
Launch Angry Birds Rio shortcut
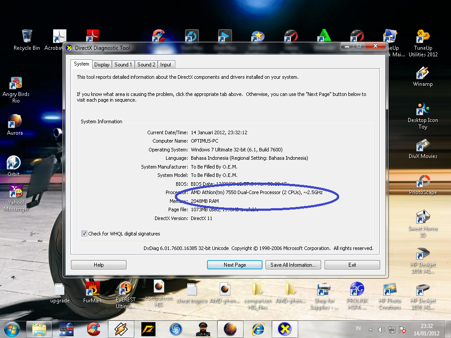tap(16, 90)
